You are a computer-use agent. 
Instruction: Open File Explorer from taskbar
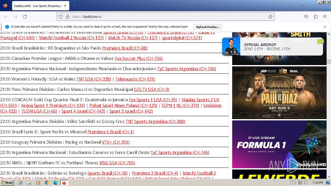click(x=29, y=183)
